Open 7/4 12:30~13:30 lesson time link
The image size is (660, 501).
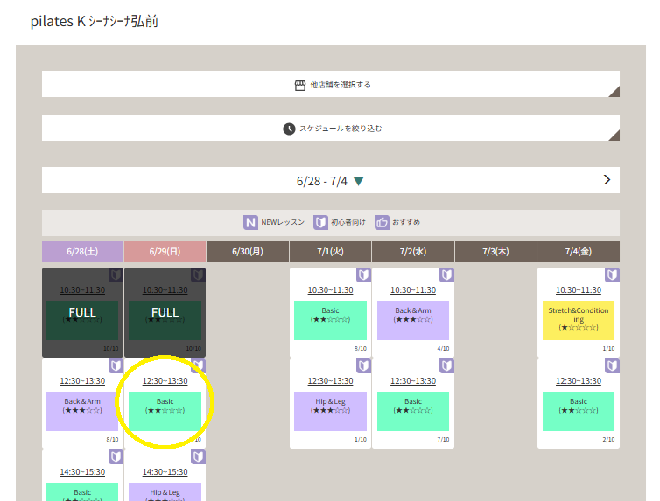point(579,381)
